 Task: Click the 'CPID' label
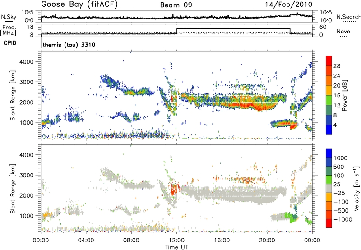pyautogui.click(x=10, y=43)
